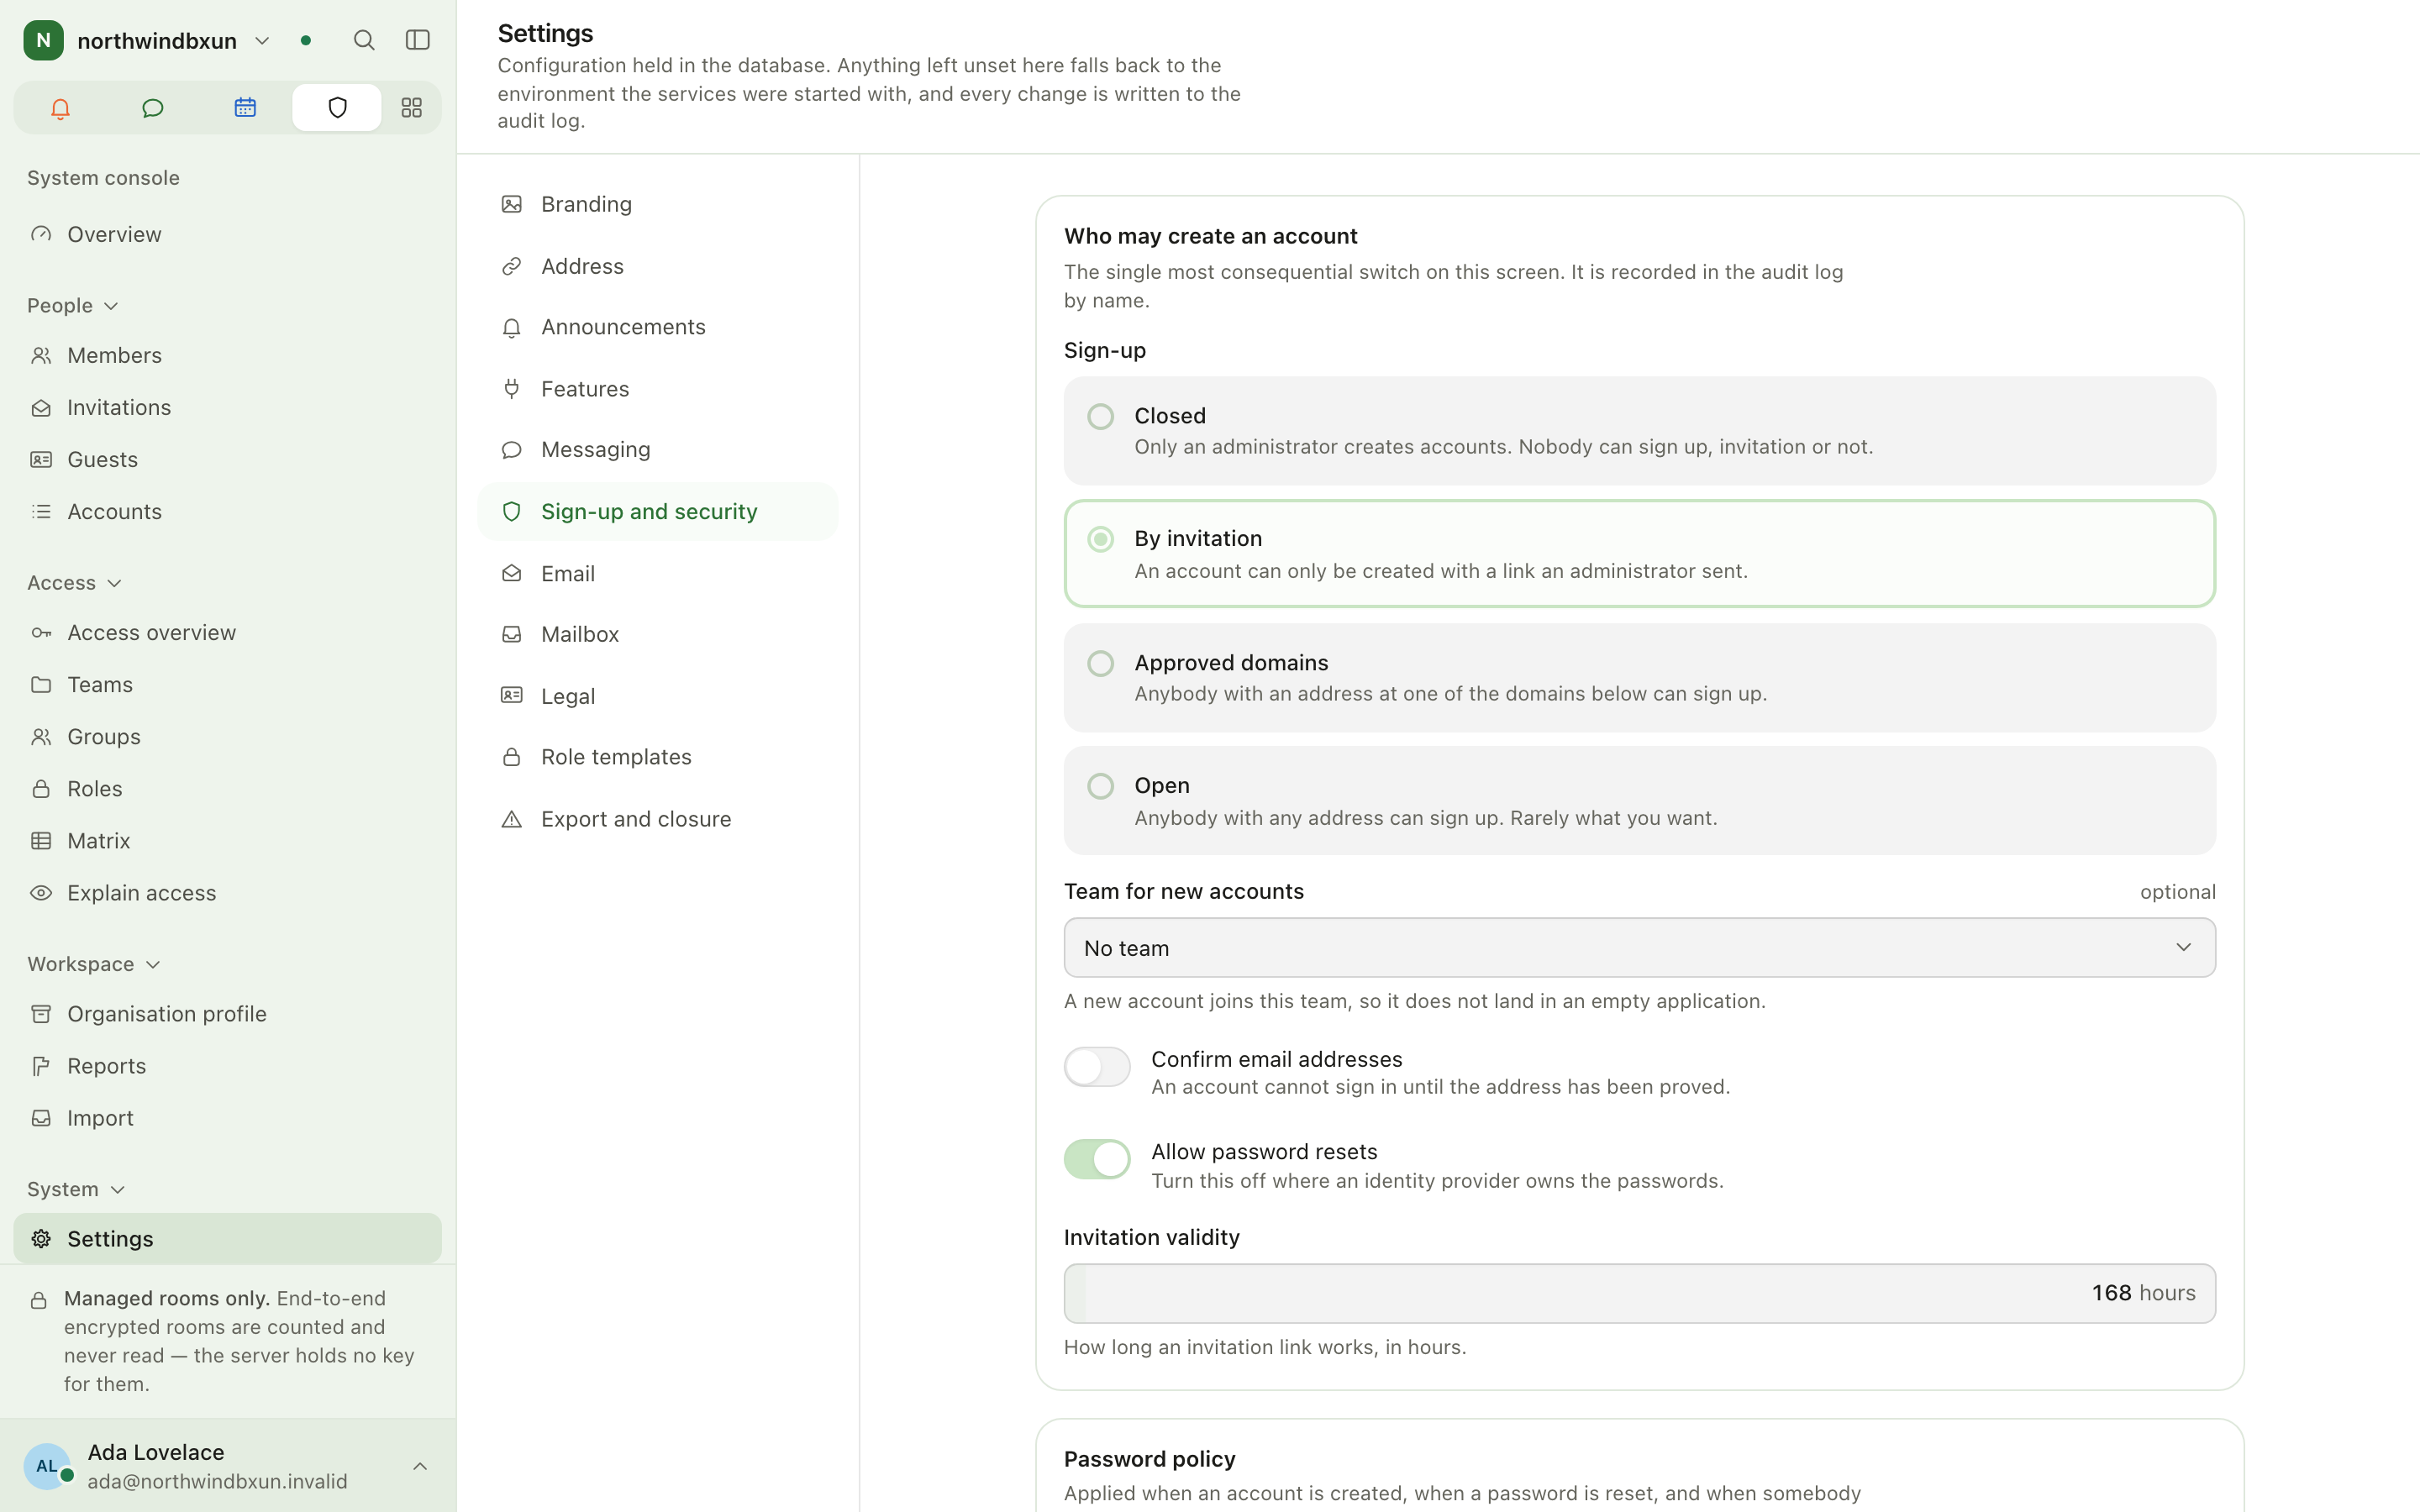
Task: Click the Invitations envelope icon
Action: click(41, 407)
